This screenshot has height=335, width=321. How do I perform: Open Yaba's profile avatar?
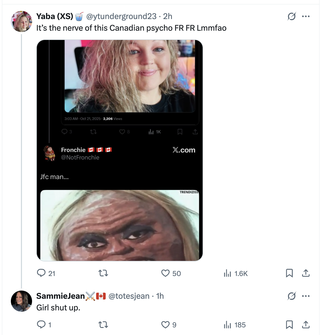pos(21,21)
